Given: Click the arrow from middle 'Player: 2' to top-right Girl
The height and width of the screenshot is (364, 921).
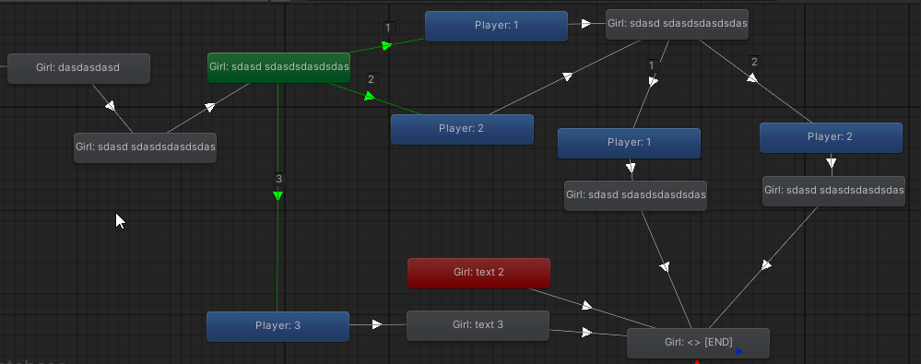Looking at the screenshot, I should point(567,76).
